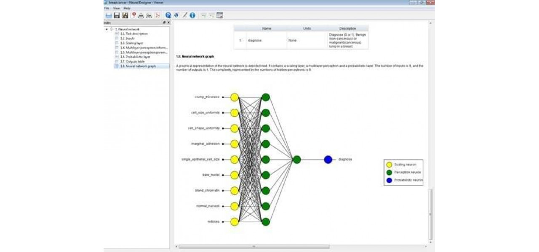This screenshot has width=539, height=252.
Task: Click the save-as floppy icon with pencil
Action: coord(125,15)
